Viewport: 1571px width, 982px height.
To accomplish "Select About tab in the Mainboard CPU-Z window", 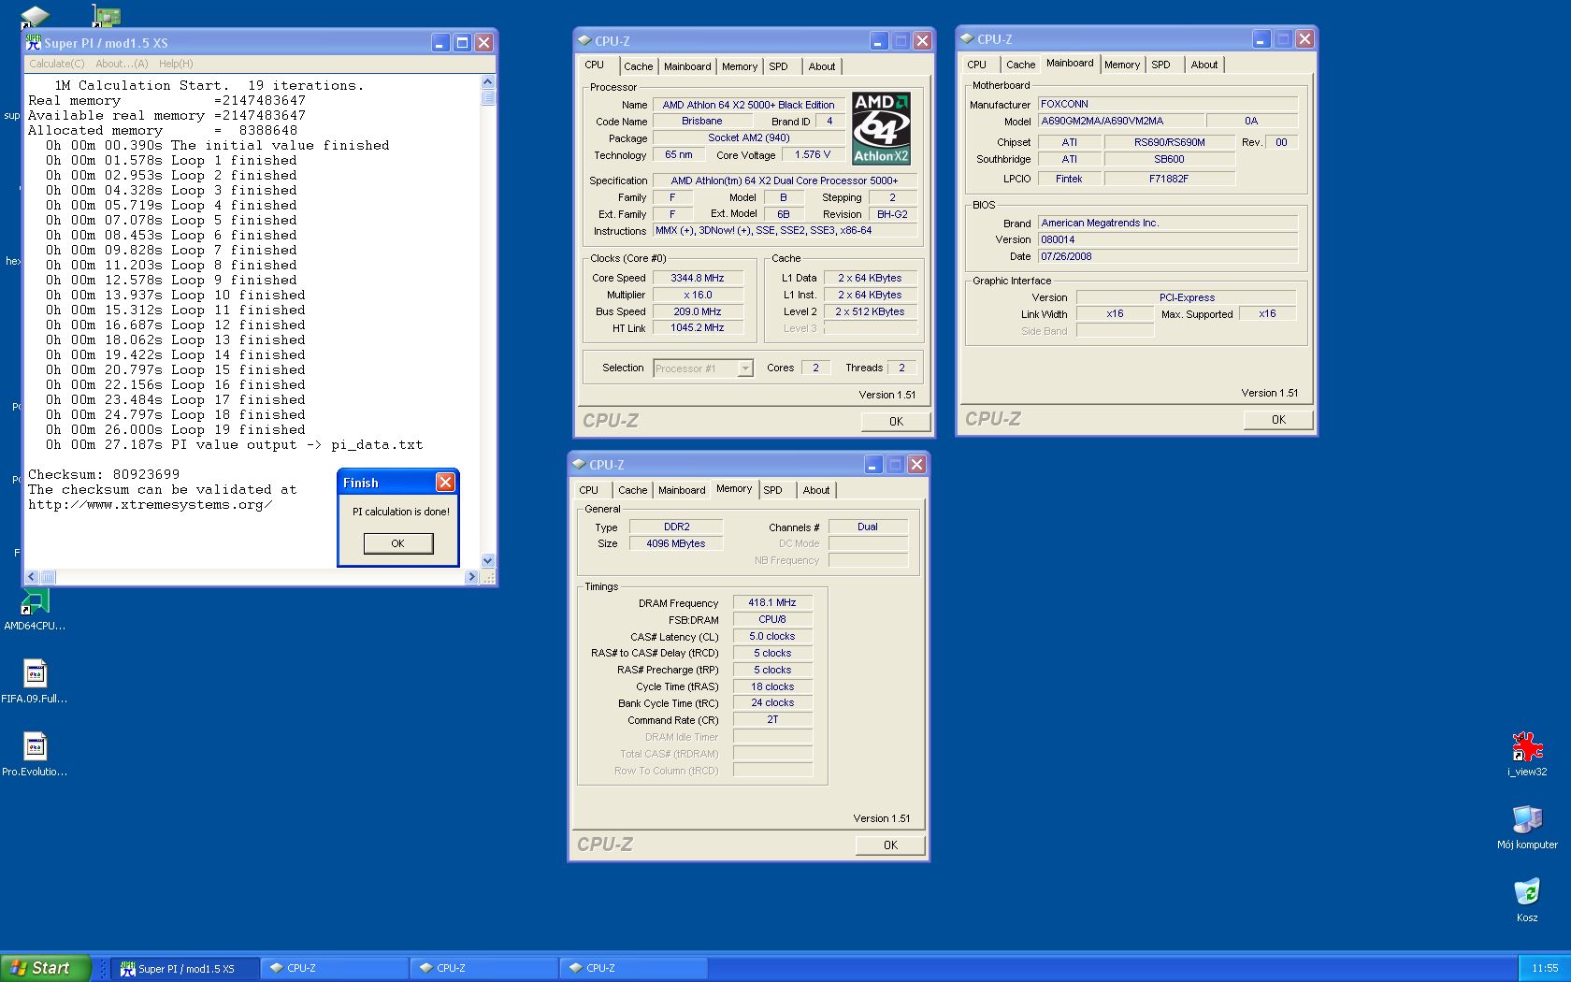I will 1204,65.
